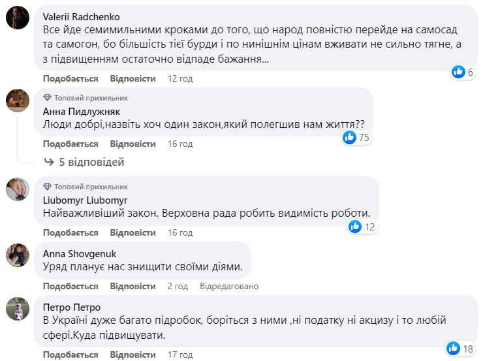Click top fan diamond badge above Анна Пидлужняк
This screenshot has width=483, height=361.
[47, 97]
